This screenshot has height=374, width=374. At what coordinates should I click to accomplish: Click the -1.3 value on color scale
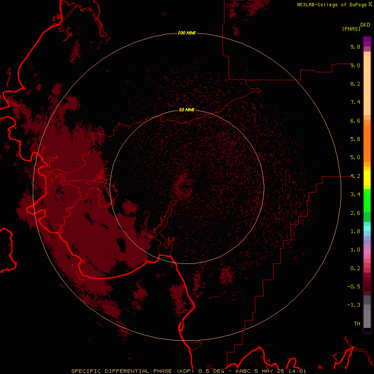coord(354,305)
